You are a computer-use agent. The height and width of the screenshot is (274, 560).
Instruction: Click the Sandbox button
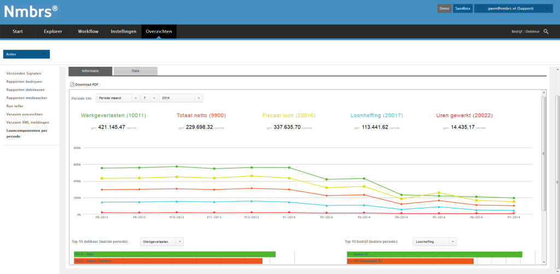462,8
